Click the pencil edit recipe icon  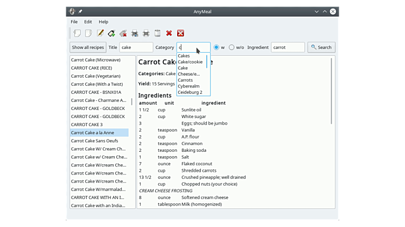coord(100,33)
